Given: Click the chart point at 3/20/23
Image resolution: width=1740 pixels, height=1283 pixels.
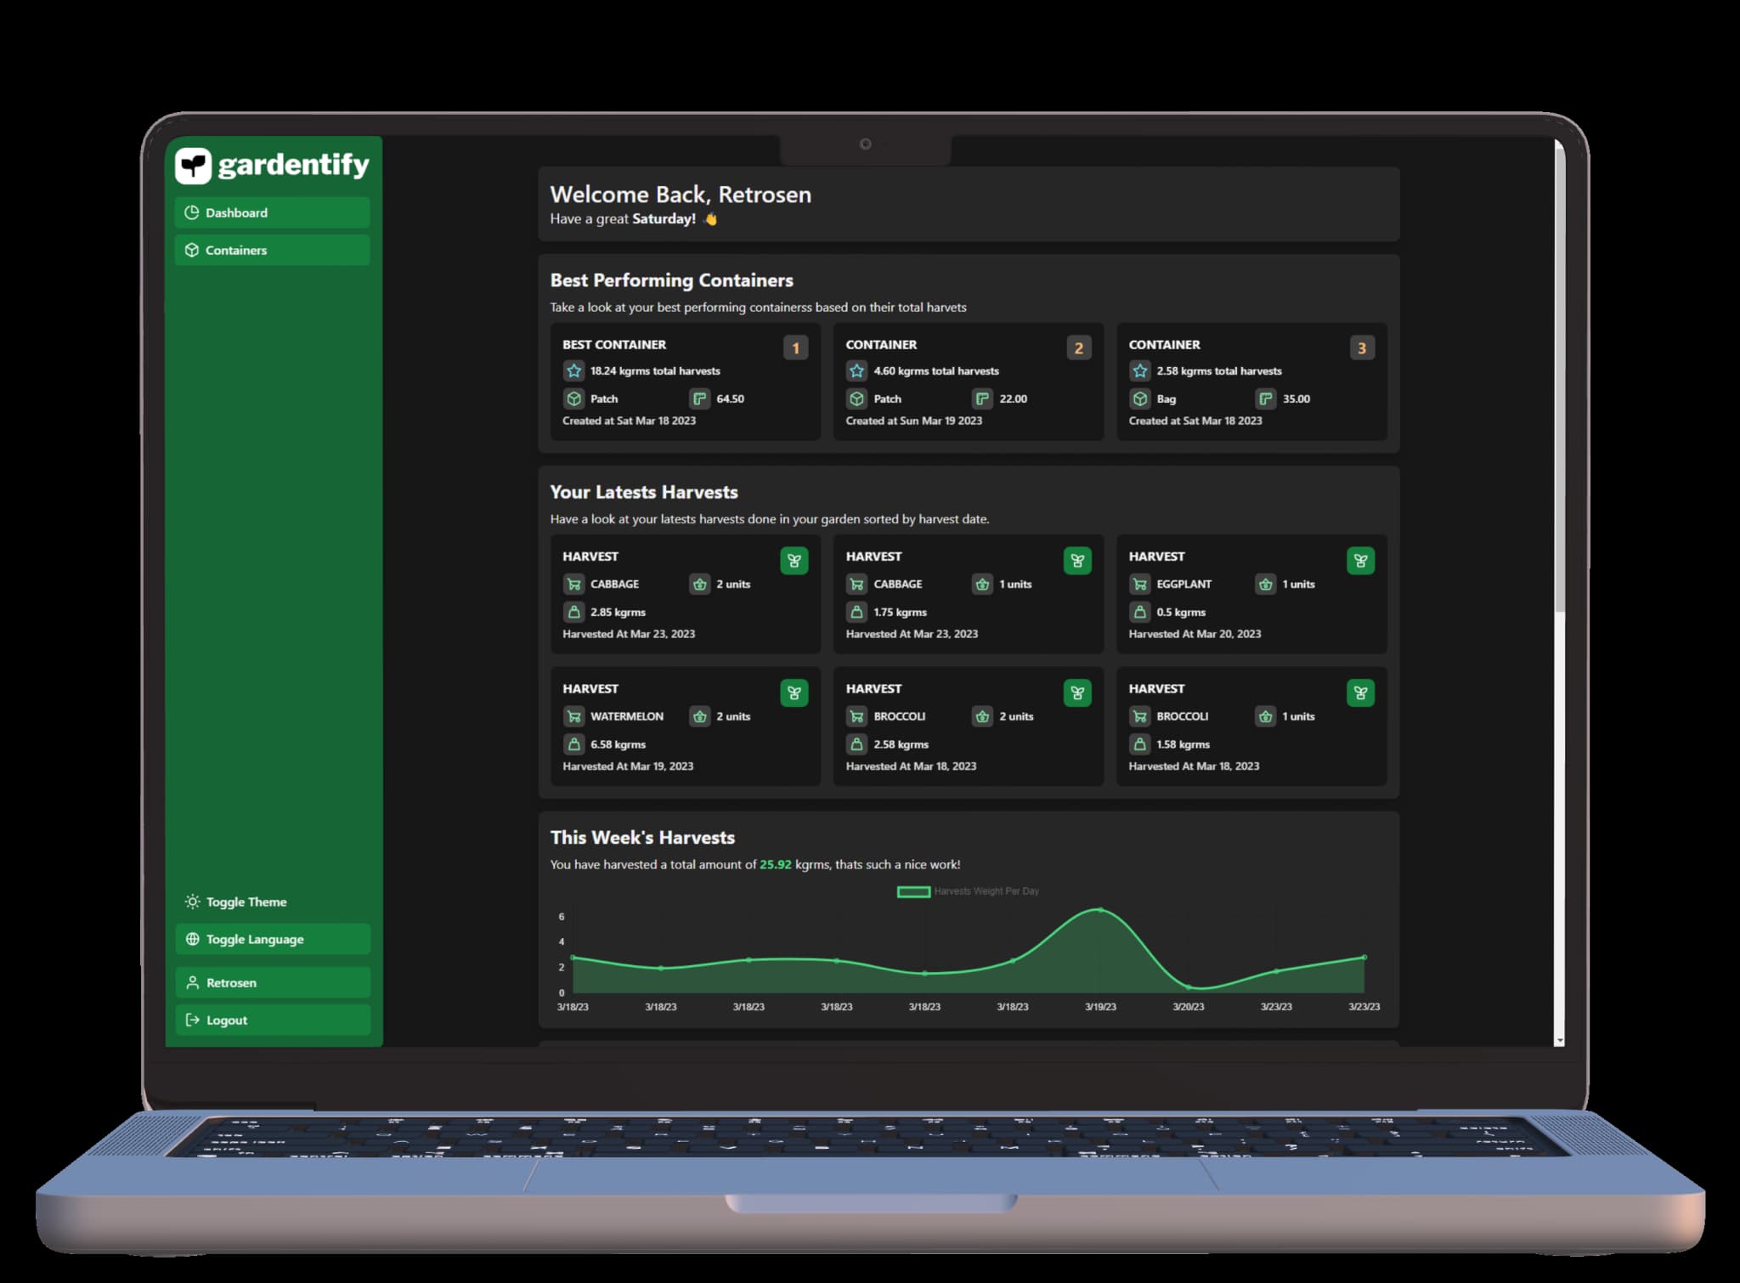Looking at the screenshot, I should [x=1189, y=987].
